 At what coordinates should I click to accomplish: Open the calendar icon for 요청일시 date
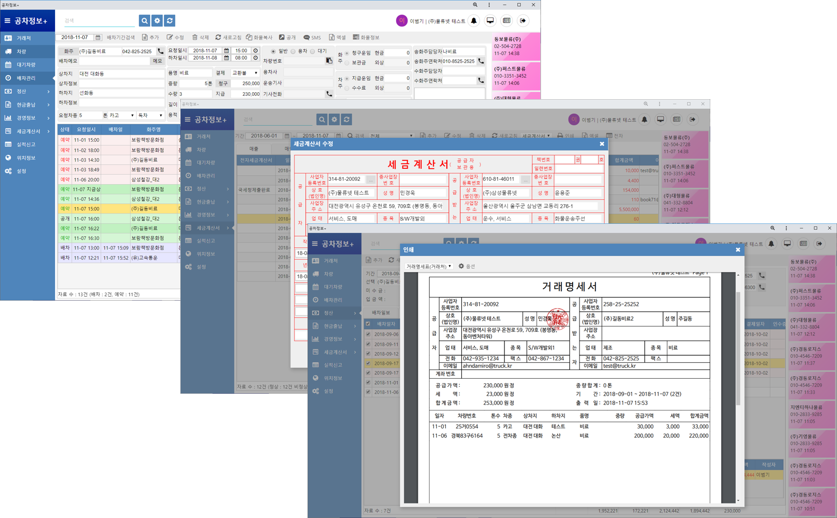click(x=226, y=51)
